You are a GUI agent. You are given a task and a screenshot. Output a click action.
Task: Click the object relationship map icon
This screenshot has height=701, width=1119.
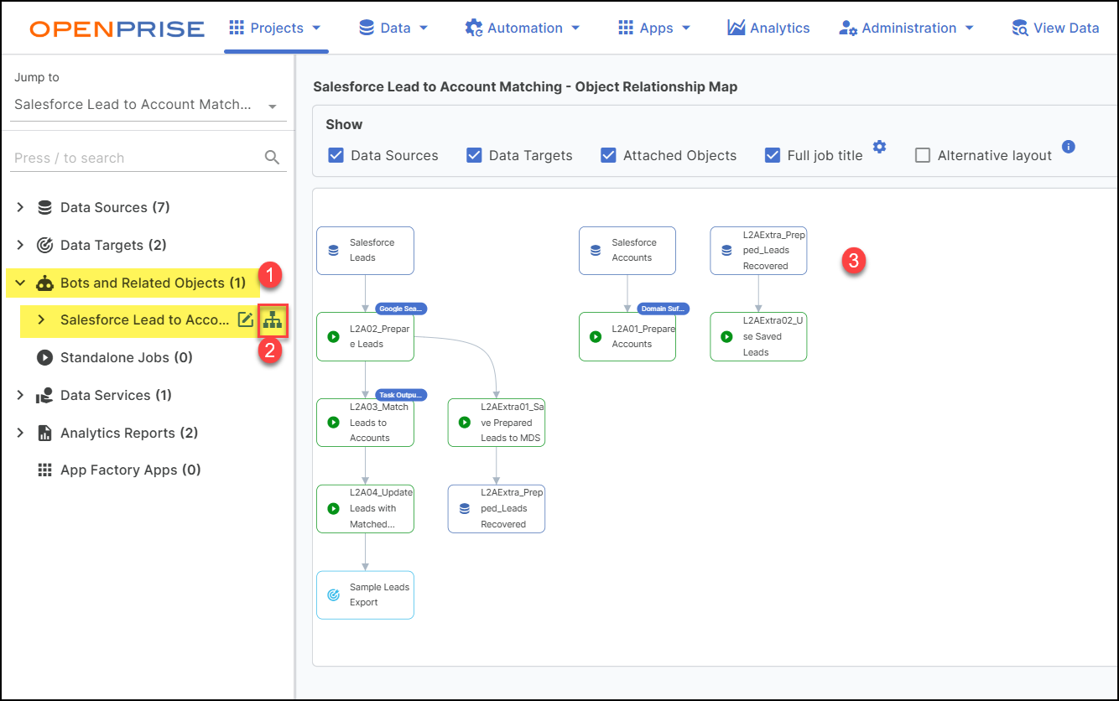coord(273,320)
